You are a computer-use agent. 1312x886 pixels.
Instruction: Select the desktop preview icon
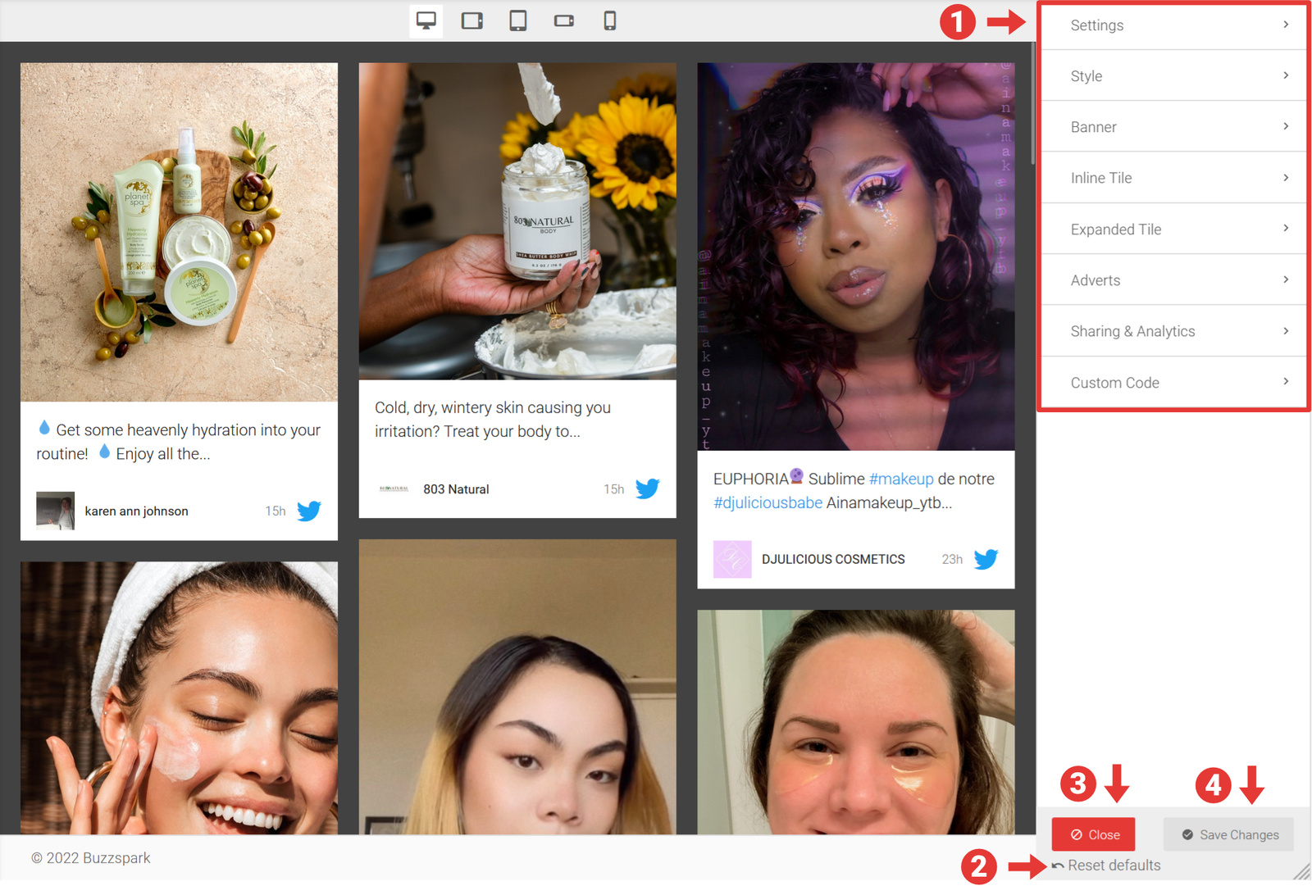(426, 20)
